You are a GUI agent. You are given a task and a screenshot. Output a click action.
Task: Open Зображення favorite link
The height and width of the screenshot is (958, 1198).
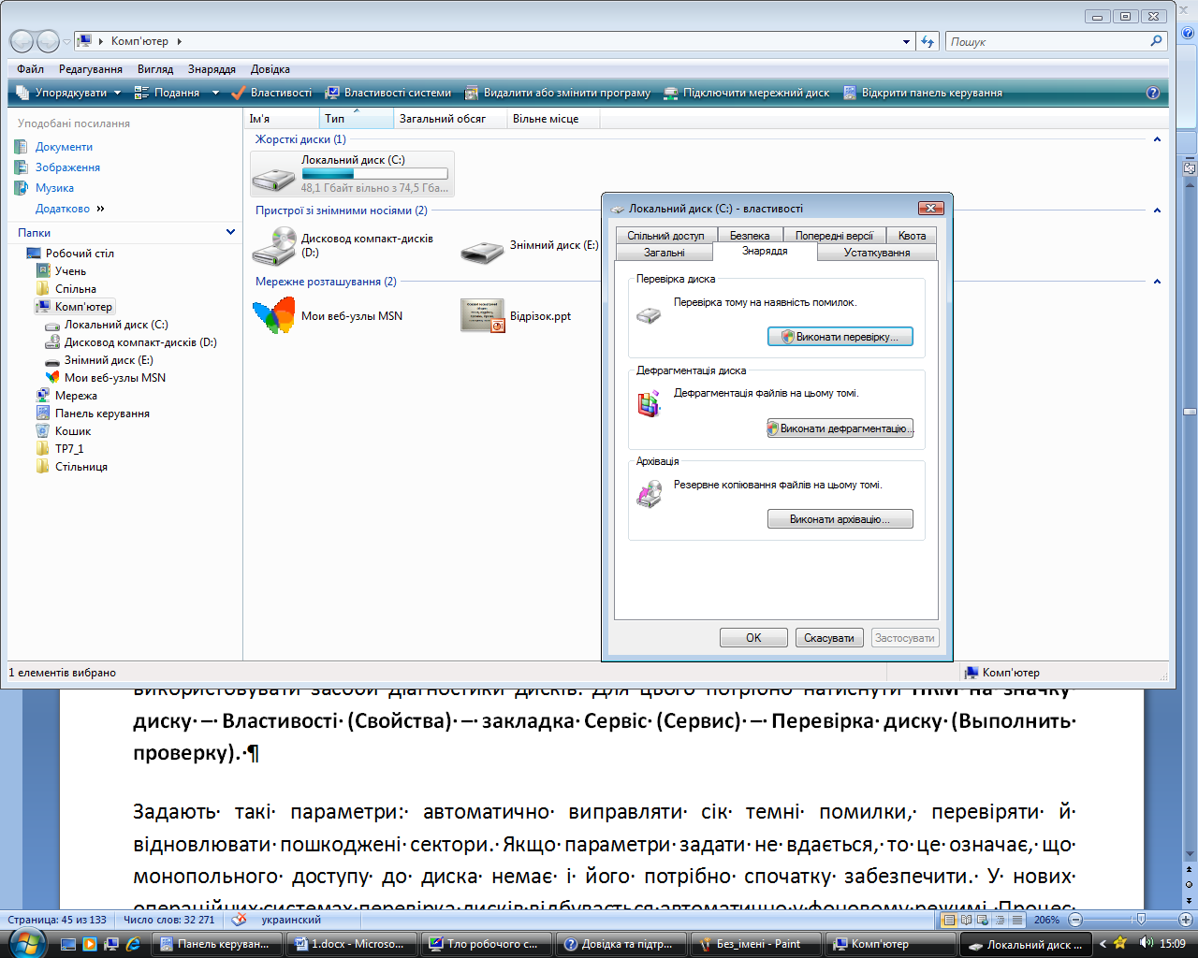(67, 167)
